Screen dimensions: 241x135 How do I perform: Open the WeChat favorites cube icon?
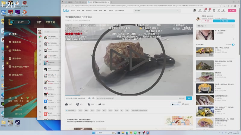[x=40, y=46]
